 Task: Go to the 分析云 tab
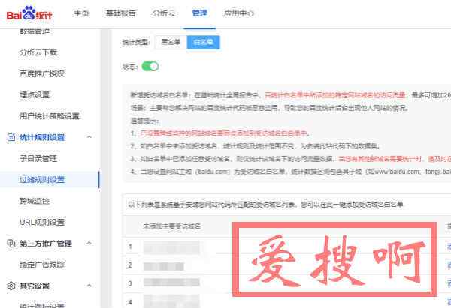tap(162, 13)
